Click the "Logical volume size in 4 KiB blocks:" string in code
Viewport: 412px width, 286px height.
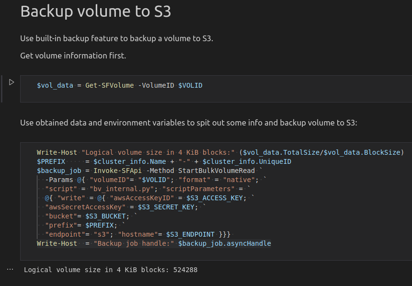pyautogui.click(x=158, y=152)
